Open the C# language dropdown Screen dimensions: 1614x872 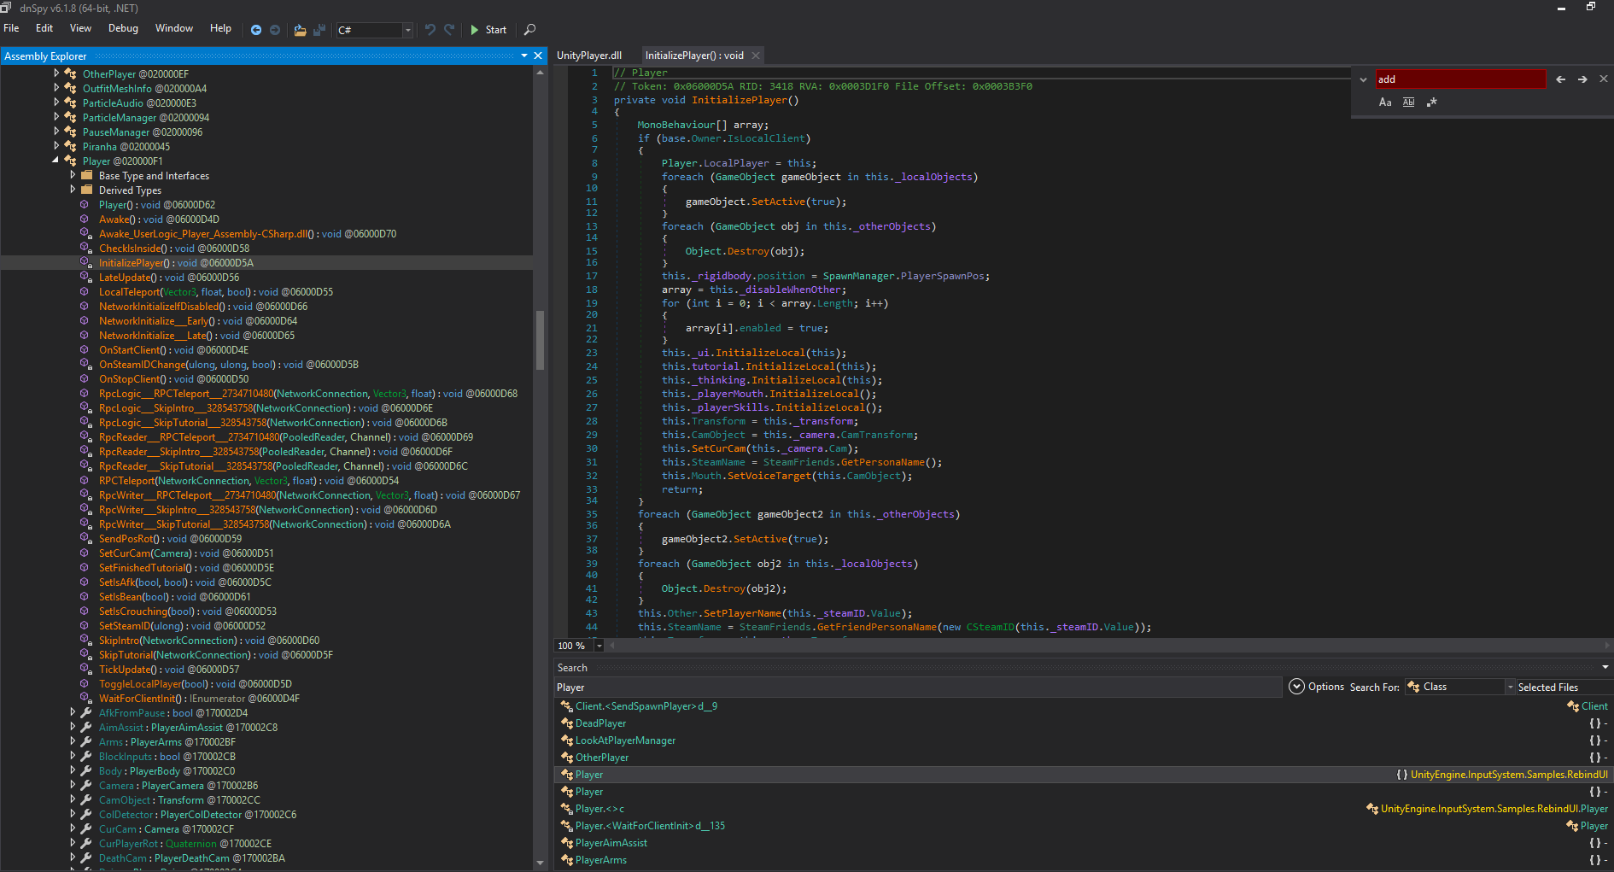point(407,31)
